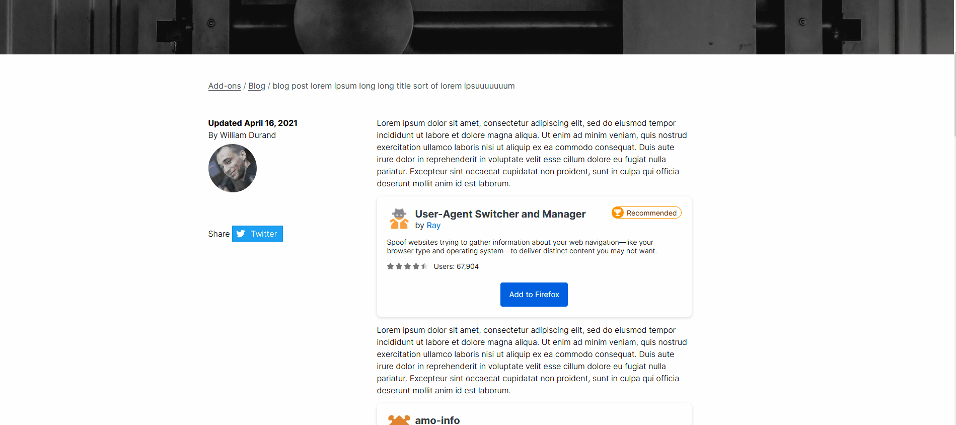Visit Ray's author profile link
Viewport: 956px width, 425px height.
point(433,225)
